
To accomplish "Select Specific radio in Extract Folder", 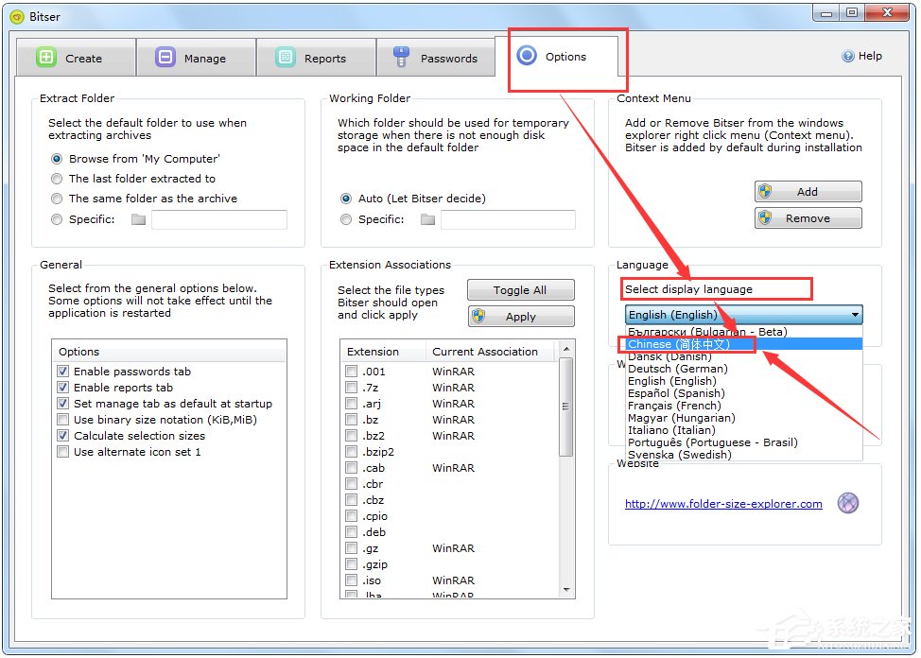I will pyautogui.click(x=57, y=219).
